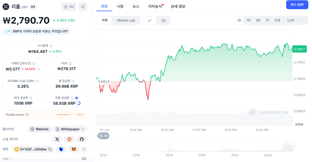Click the 2,790.7 current price tag on chart
312x162 pixels.
[x=300, y=49]
